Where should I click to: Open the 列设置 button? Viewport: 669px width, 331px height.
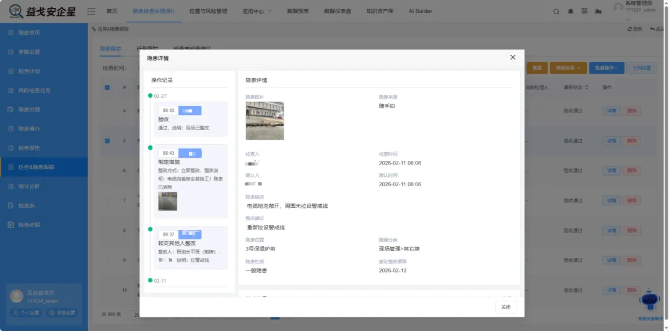coord(642,67)
